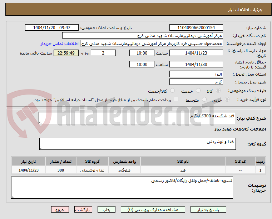Click the کیلوگرم unit cell
The width and height of the screenshot is (272, 219).
[124, 170]
